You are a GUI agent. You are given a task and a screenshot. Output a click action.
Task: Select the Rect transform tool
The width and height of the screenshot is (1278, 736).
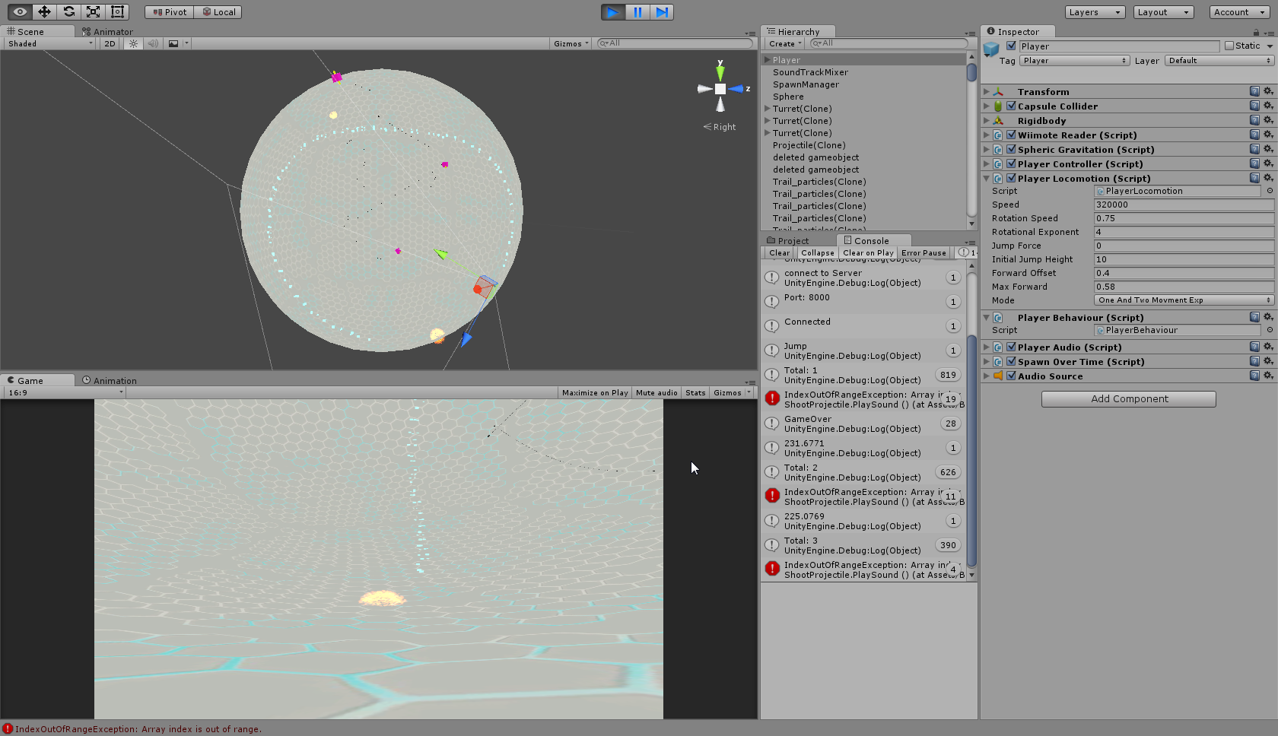(x=117, y=11)
